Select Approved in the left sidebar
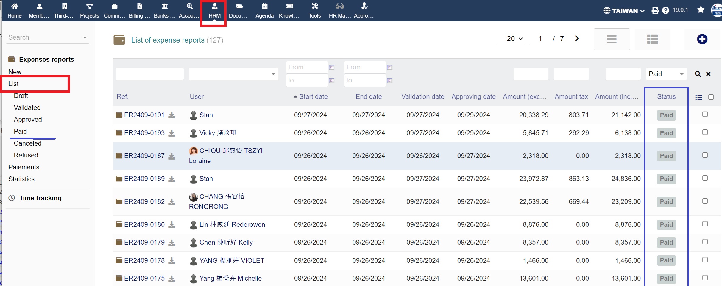This screenshot has width=722, height=286. 28,120
